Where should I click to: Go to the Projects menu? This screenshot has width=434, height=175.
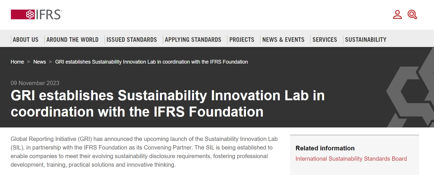pos(242,40)
